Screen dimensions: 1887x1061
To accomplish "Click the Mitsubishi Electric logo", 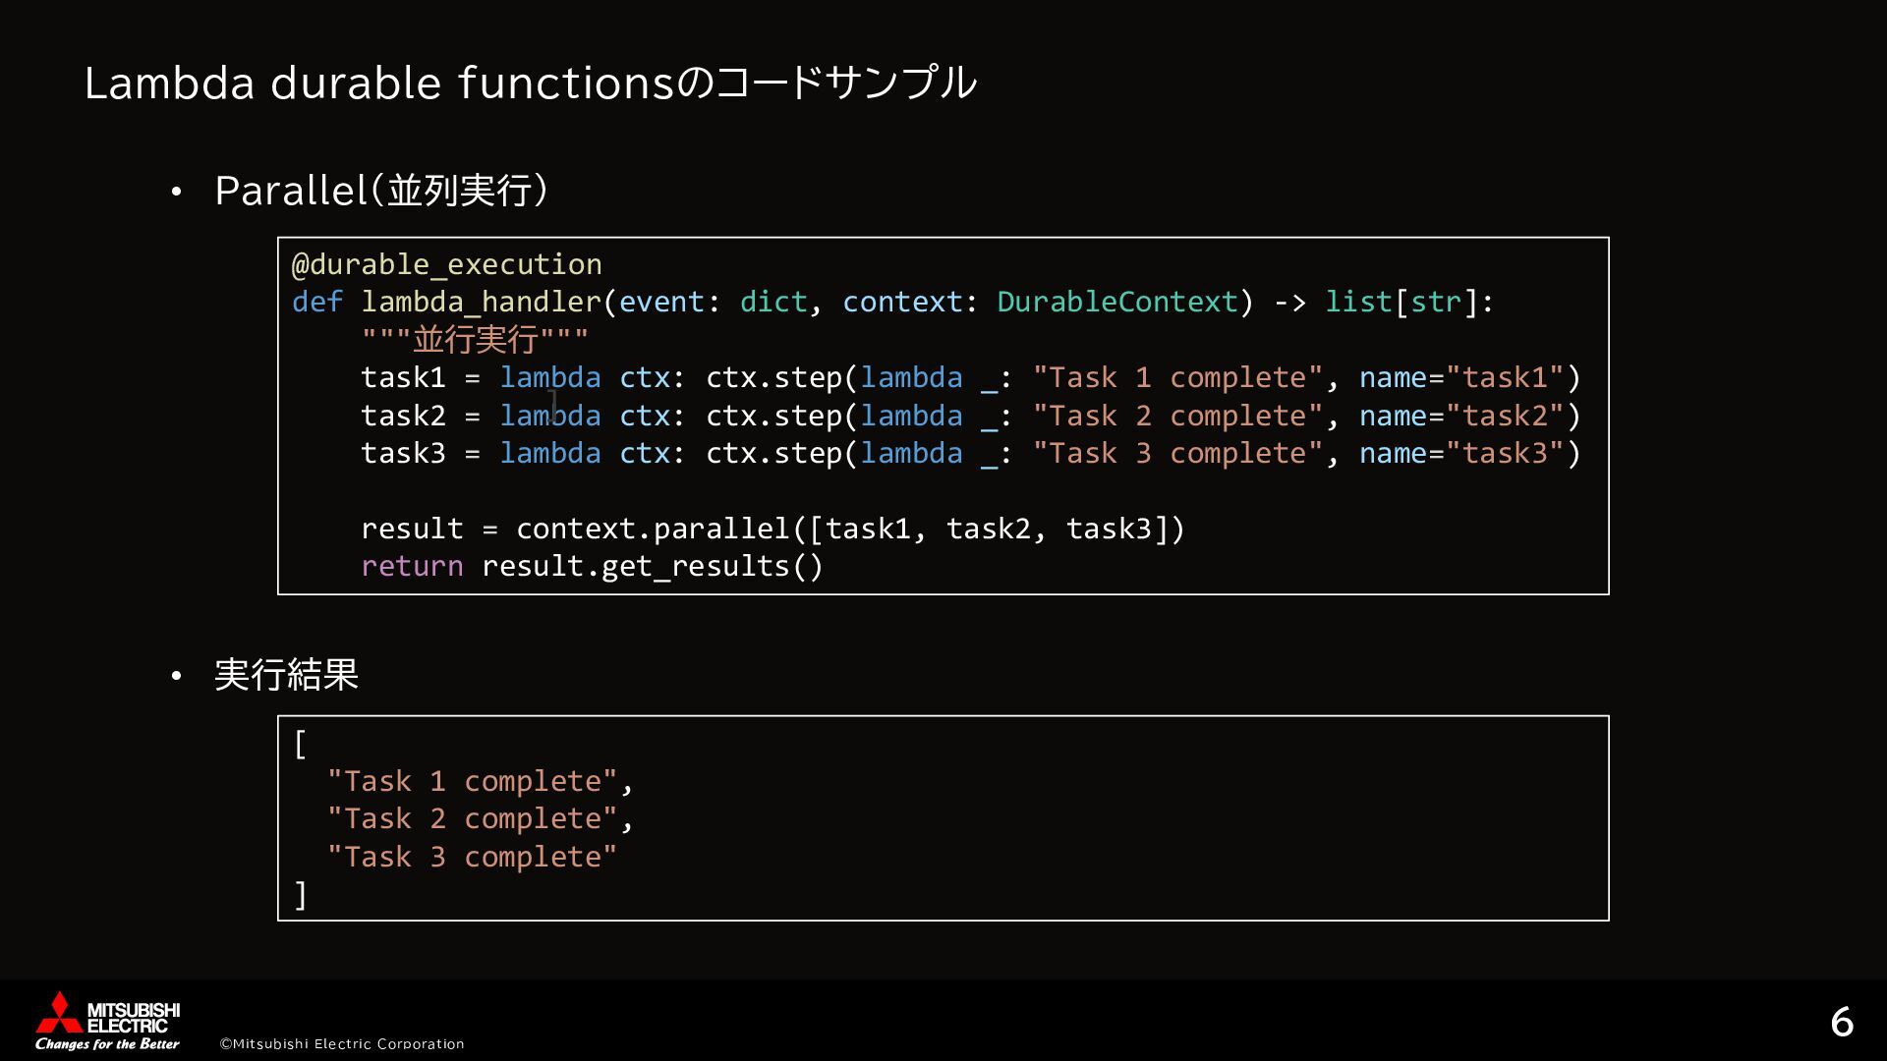I will point(107,1021).
